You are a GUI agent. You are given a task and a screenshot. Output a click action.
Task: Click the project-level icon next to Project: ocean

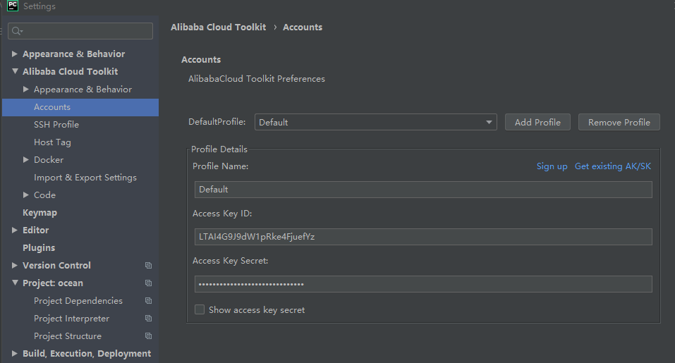pos(148,283)
